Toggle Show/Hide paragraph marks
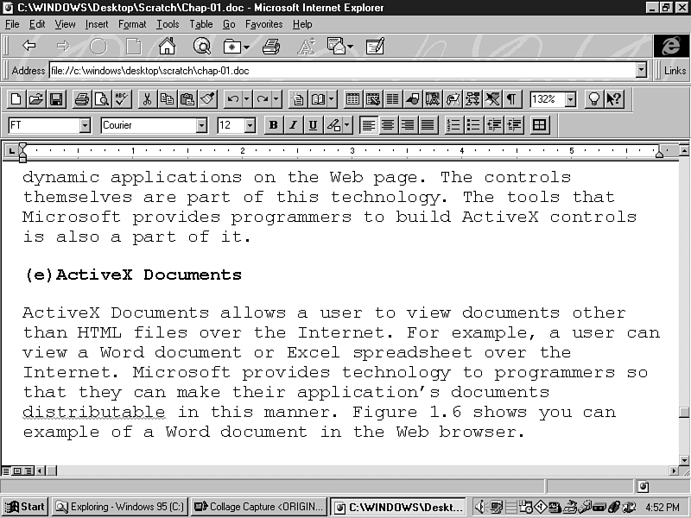Viewport: 691px width, 518px height. click(512, 99)
